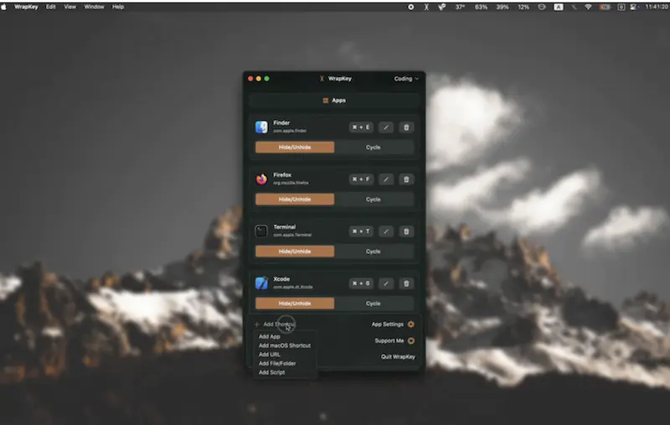This screenshot has width=670, height=425.
Task: Select Hide/Unhide mode for Firefox
Action: [x=295, y=200]
